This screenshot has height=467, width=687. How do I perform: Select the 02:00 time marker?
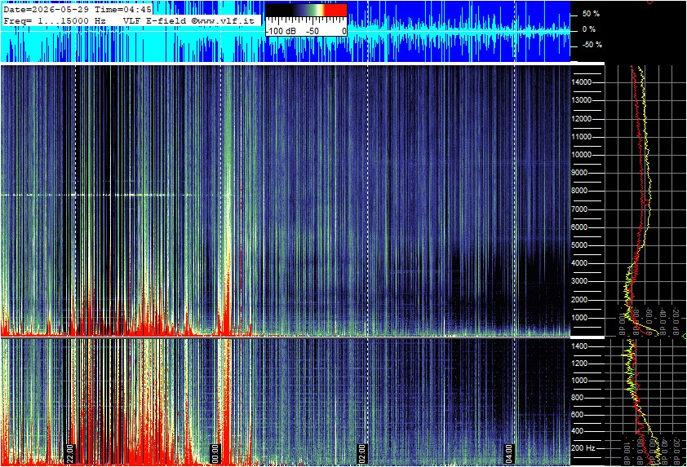click(x=361, y=453)
